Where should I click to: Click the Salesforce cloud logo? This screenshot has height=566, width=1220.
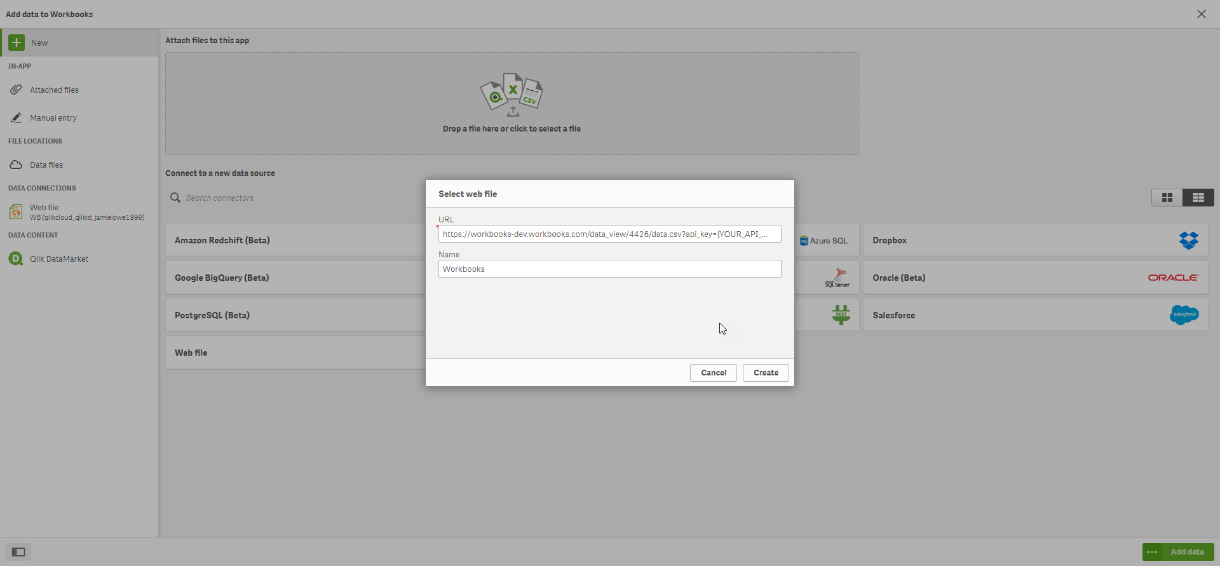click(1184, 314)
